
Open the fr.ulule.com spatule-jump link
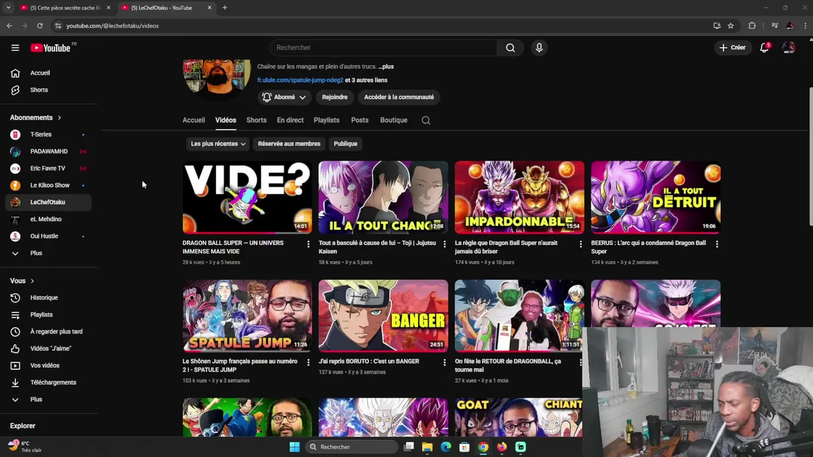tap(300, 80)
